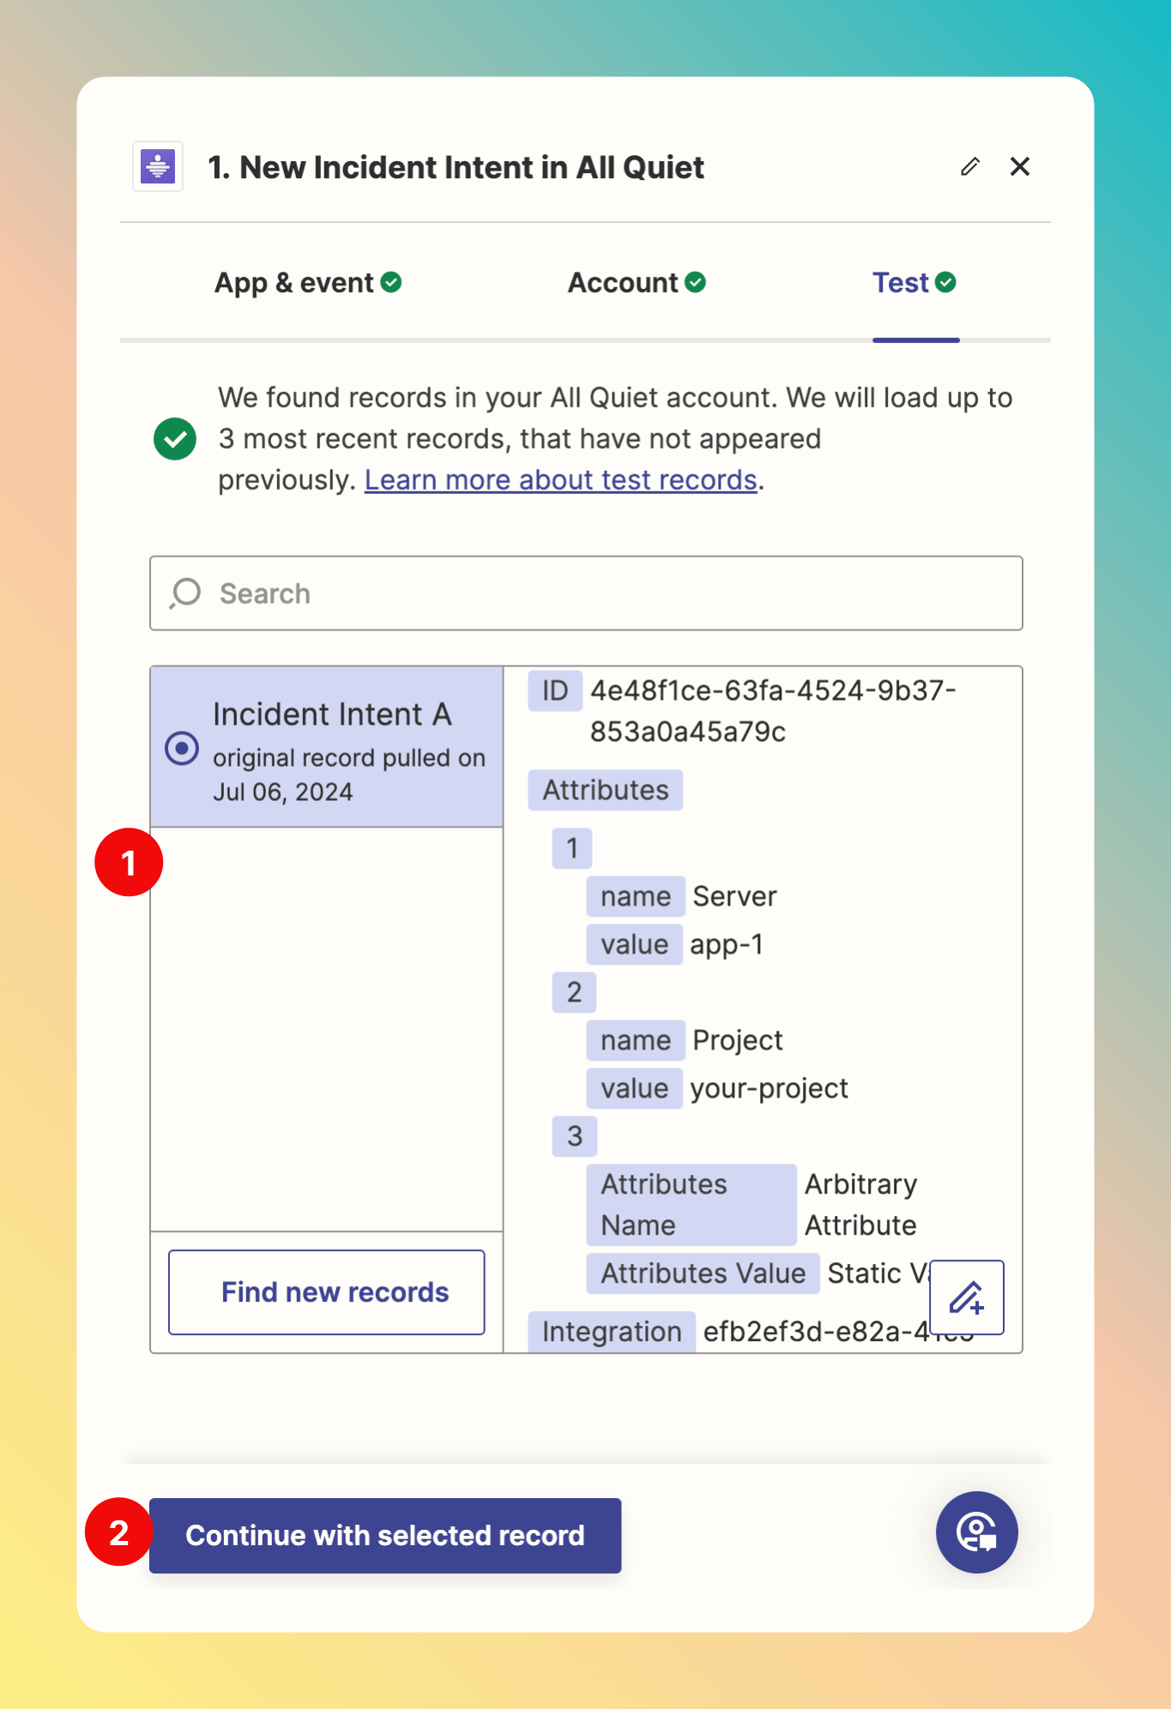Open the help chat bubble icon
The width and height of the screenshot is (1171, 1709).
pyautogui.click(x=977, y=1532)
